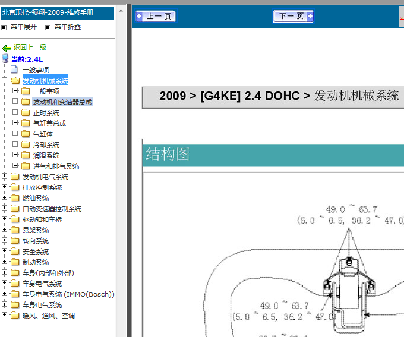
Task: Click folder icon for 排放控制系统
Action: [x=15, y=187]
